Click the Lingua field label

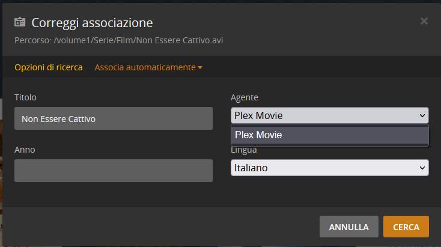point(245,150)
